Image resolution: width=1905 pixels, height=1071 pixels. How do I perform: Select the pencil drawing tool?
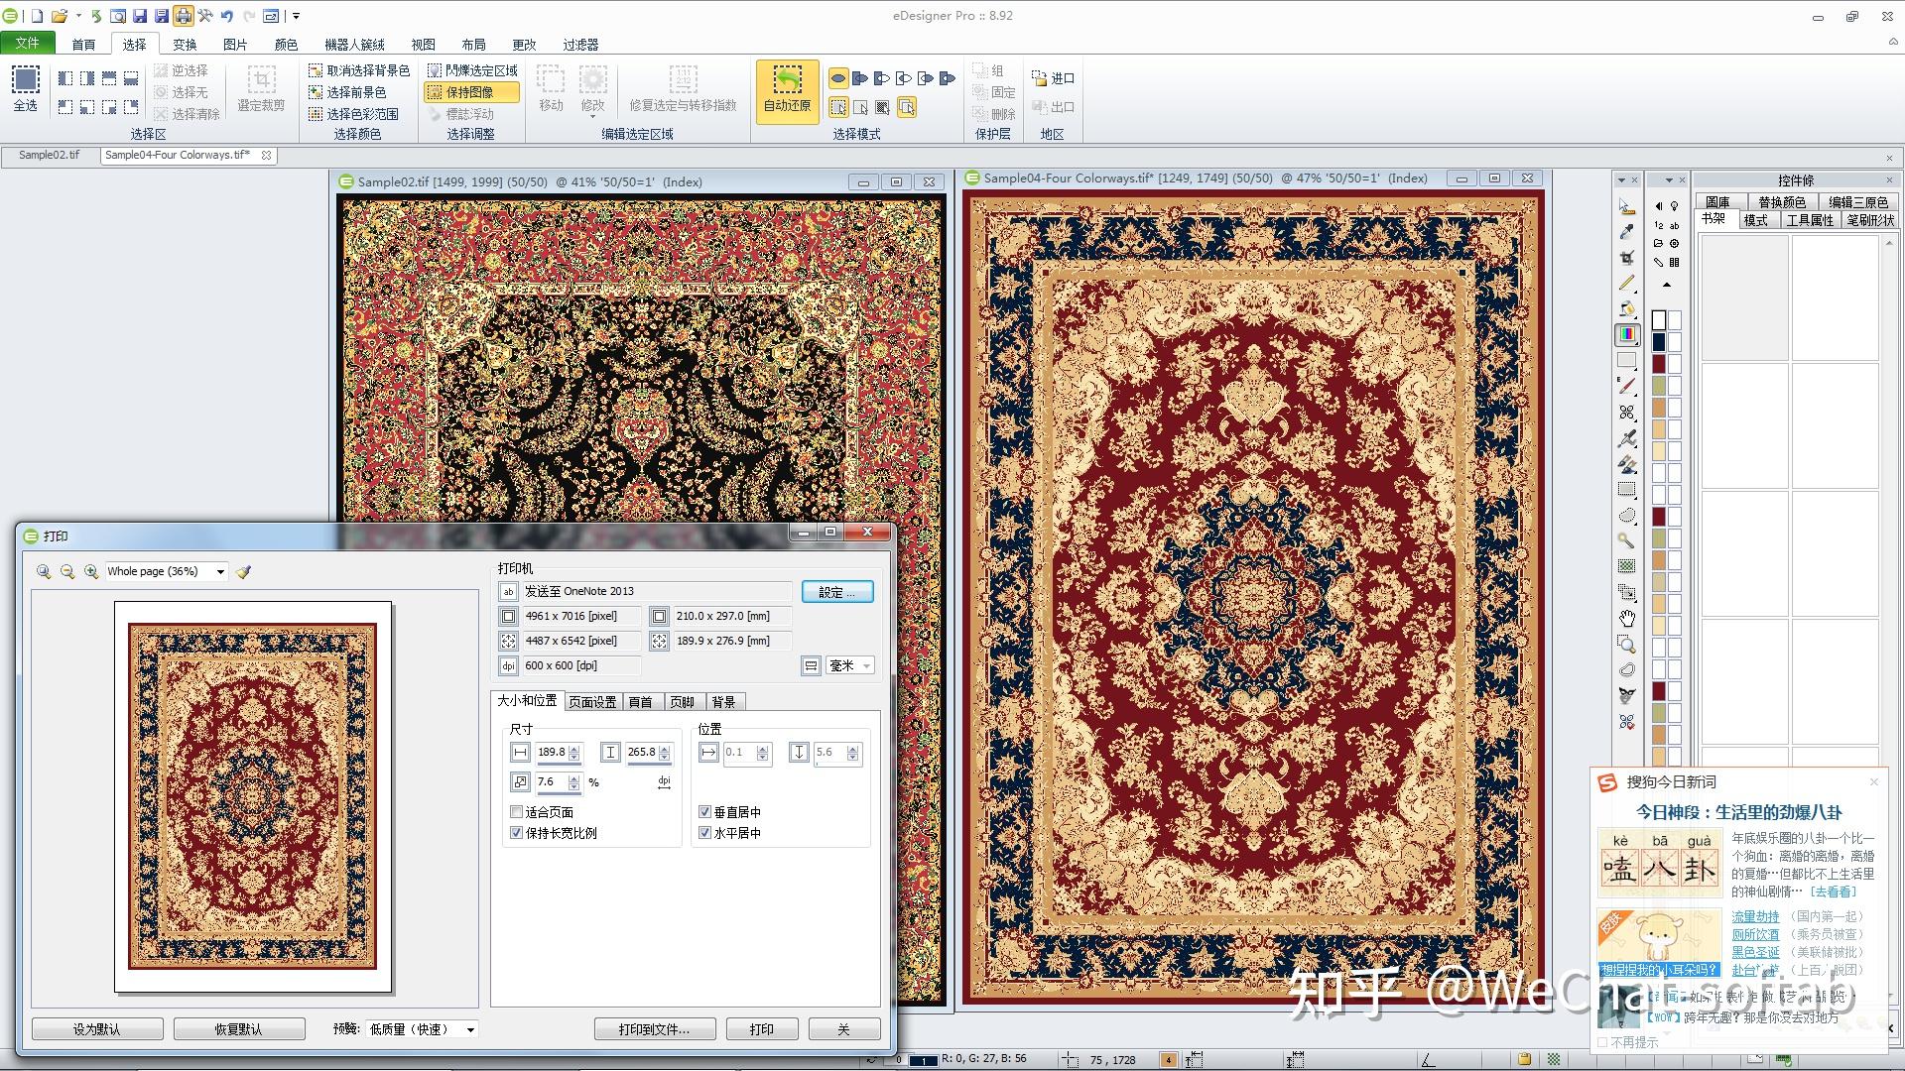1627,283
